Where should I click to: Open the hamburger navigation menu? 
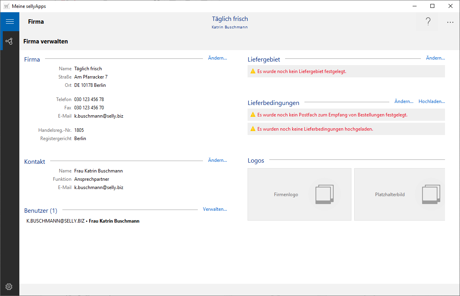click(x=9, y=22)
